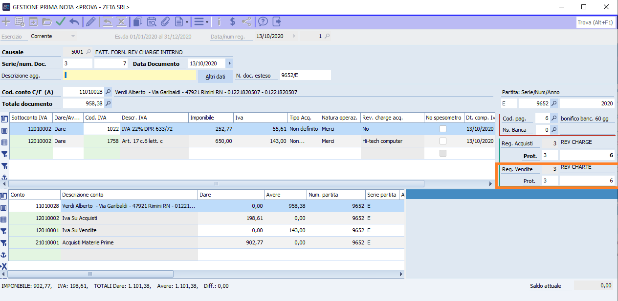Image resolution: width=618 pixels, height=301 pixels.
Task: Click the exit door toolbar icon
Action: pos(277,21)
